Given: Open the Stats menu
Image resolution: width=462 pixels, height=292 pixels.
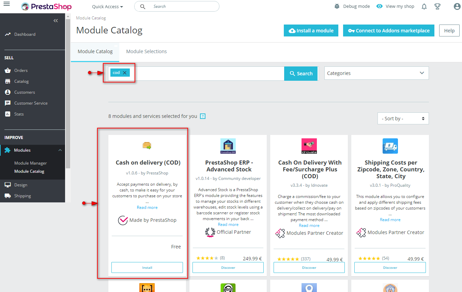Looking at the screenshot, I should [x=19, y=114].
